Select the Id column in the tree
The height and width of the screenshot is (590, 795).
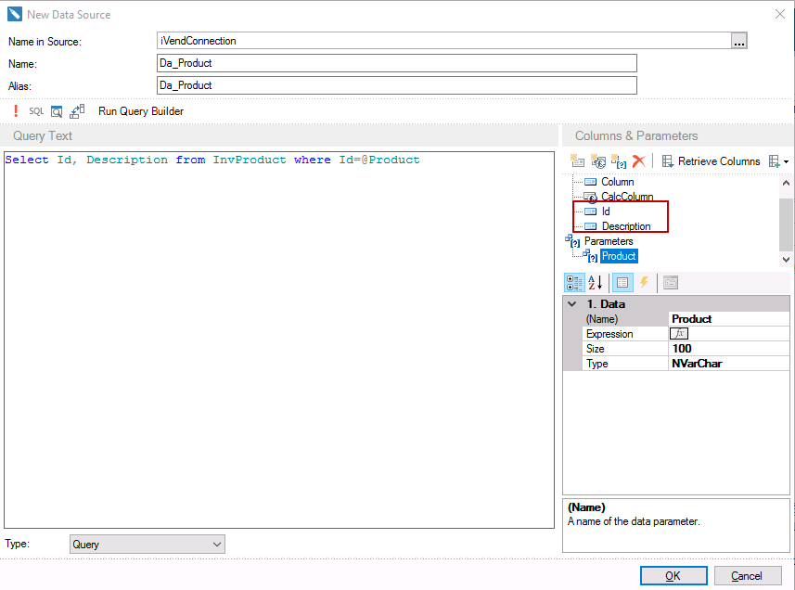pos(606,212)
